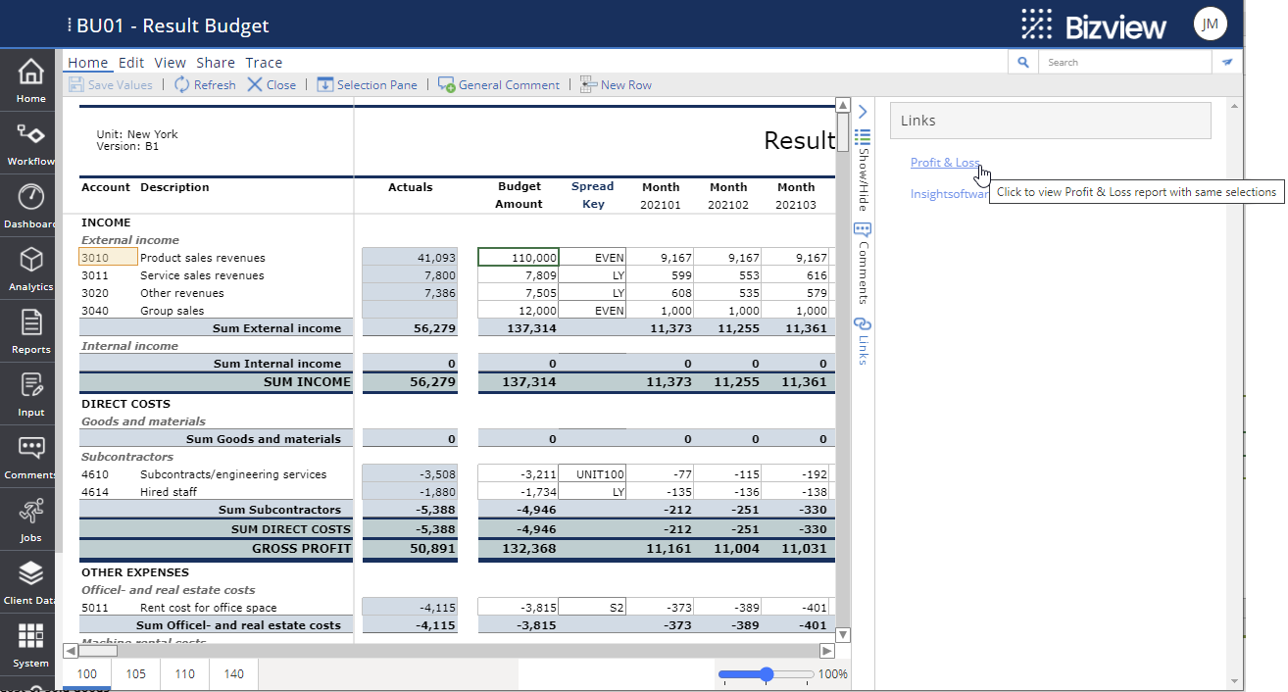Click Close in the toolbar
The width and height of the screenshot is (1288, 692).
coord(272,85)
